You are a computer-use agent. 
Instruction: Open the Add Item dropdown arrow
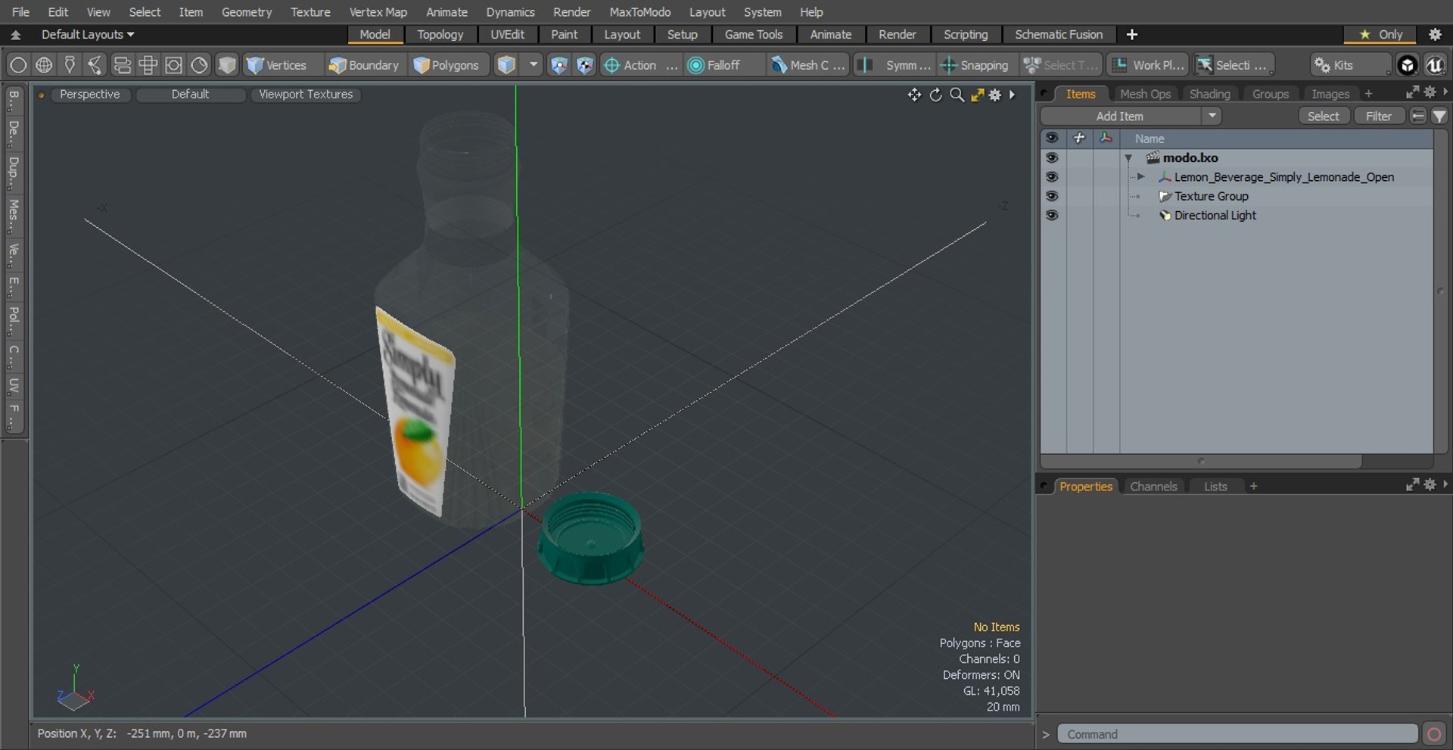tap(1212, 116)
